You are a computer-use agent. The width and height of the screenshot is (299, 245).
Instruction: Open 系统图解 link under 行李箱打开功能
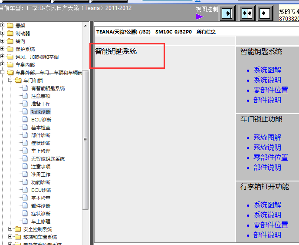267,205
